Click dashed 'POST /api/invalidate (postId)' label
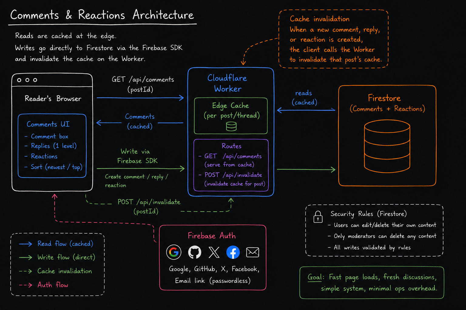This screenshot has width=466, height=310. [x=149, y=206]
